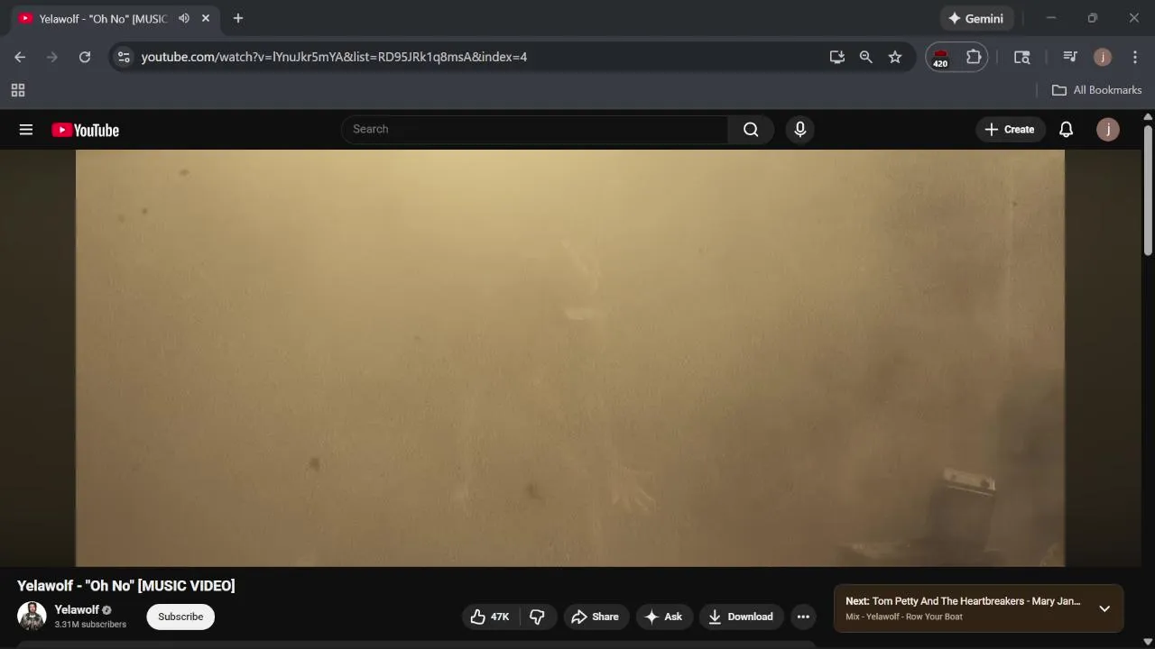This screenshot has width=1155, height=649.
Task: Dislike the video with thumbs down
Action: click(x=537, y=617)
